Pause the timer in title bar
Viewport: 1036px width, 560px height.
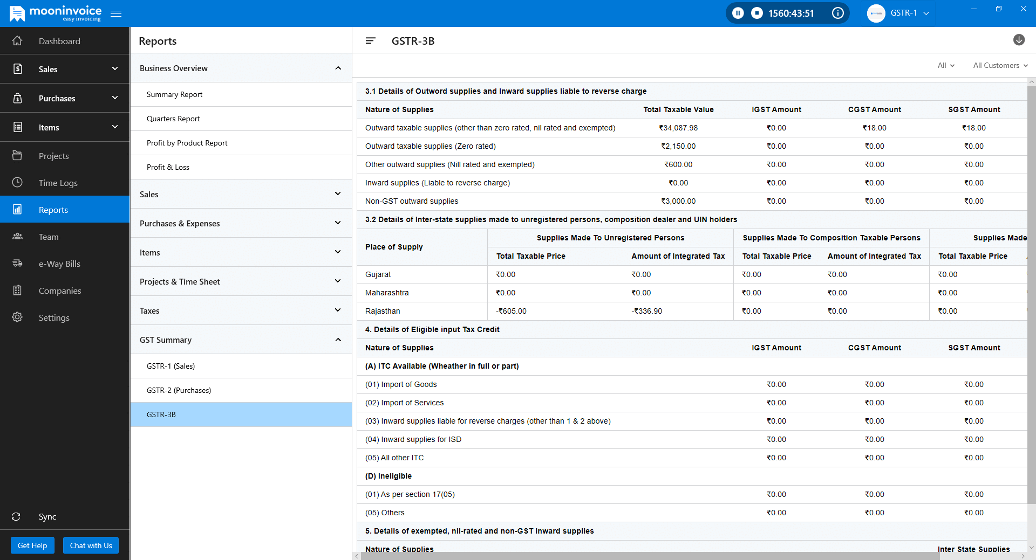(x=738, y=13)
